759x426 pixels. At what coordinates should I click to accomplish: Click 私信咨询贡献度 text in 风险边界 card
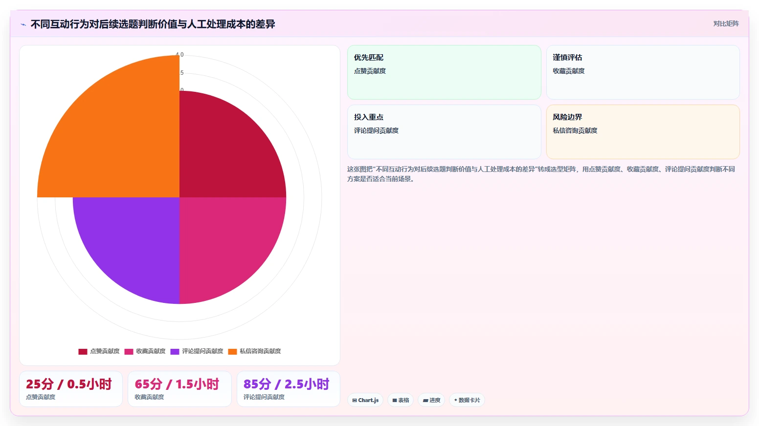point(575,130)
